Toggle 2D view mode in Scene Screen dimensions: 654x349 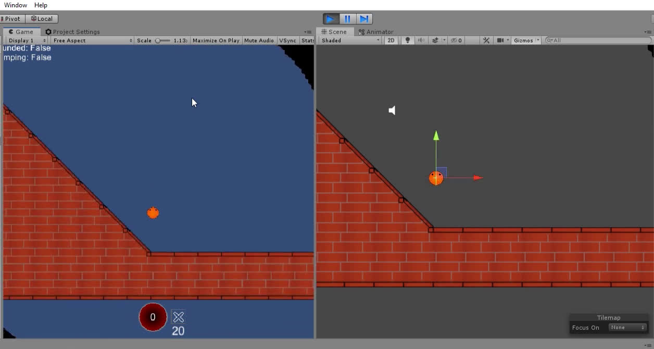[391, 40]
